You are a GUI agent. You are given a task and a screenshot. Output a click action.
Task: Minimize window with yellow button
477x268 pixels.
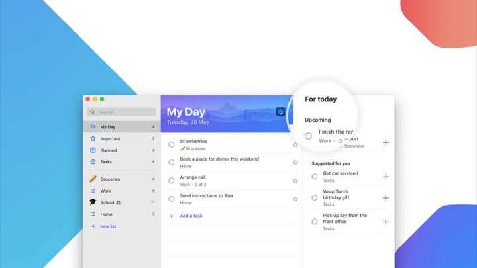click(x=95, y=99)
